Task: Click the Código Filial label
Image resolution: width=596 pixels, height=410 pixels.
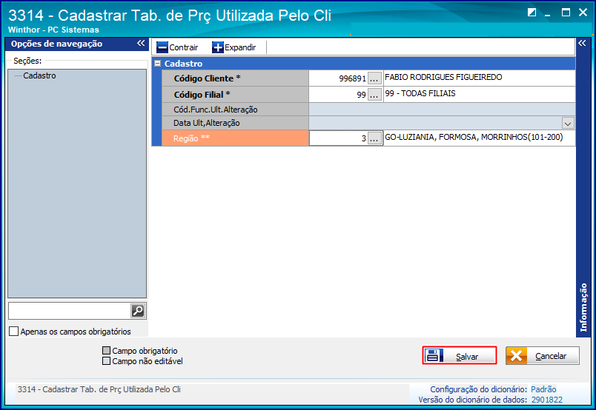Action: click(202, 95)
